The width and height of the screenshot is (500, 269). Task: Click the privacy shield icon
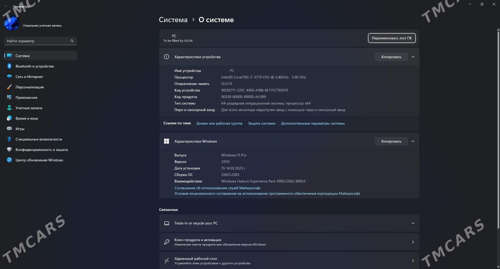click(9, 149)
